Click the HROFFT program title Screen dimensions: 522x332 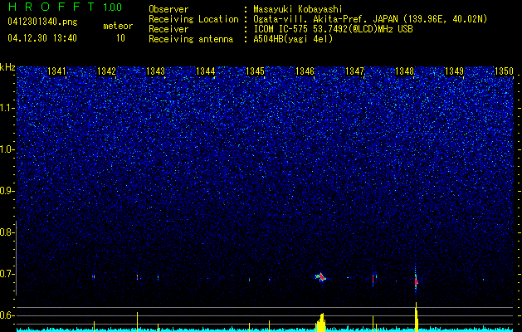tap(52, 7)
